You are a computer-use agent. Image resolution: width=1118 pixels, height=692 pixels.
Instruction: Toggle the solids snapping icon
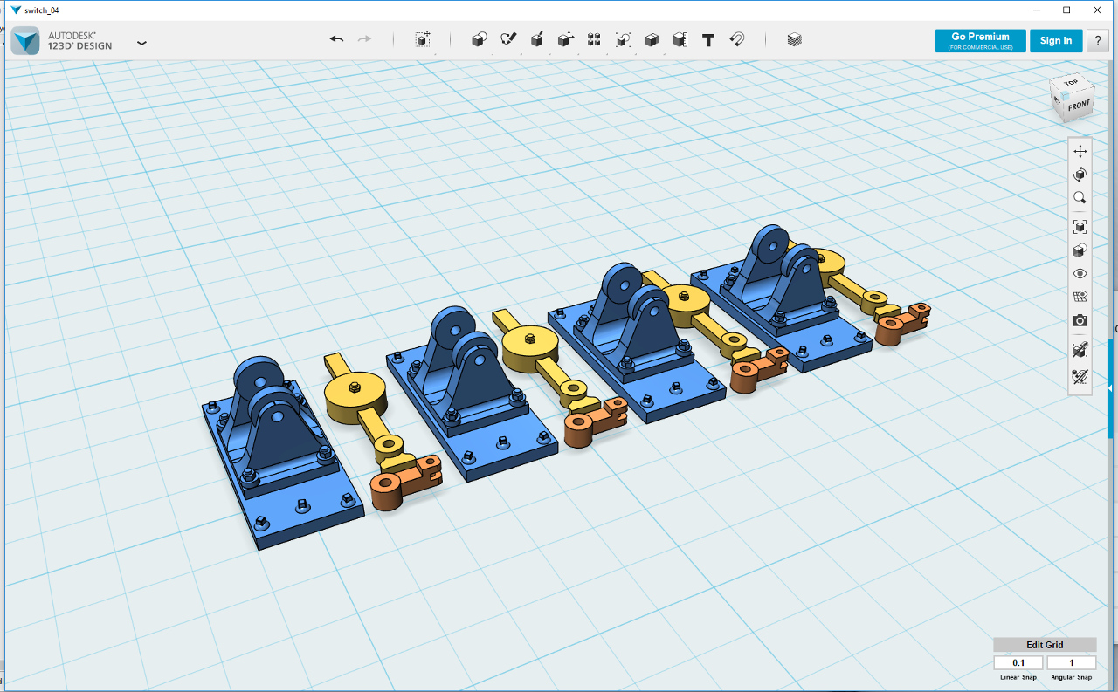pos(1080,350)
